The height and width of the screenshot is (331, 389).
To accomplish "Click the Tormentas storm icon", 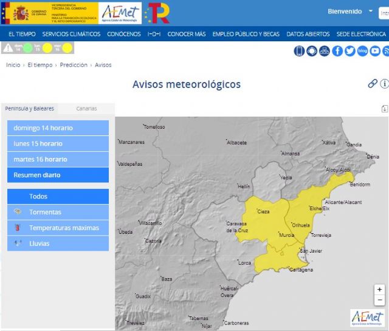I will (18, 212).
